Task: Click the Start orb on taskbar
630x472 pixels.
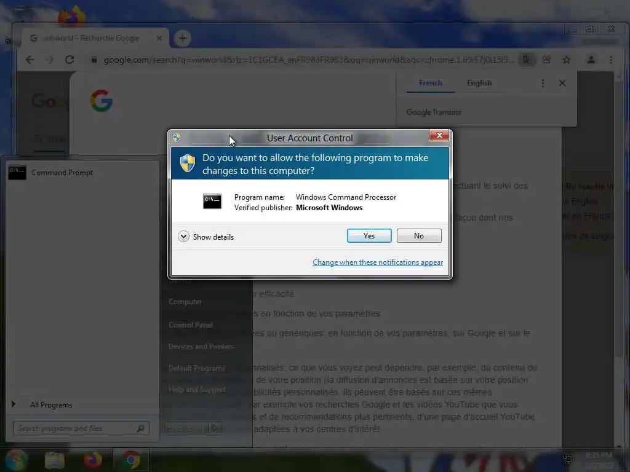Action: click(x=16, y=460)
